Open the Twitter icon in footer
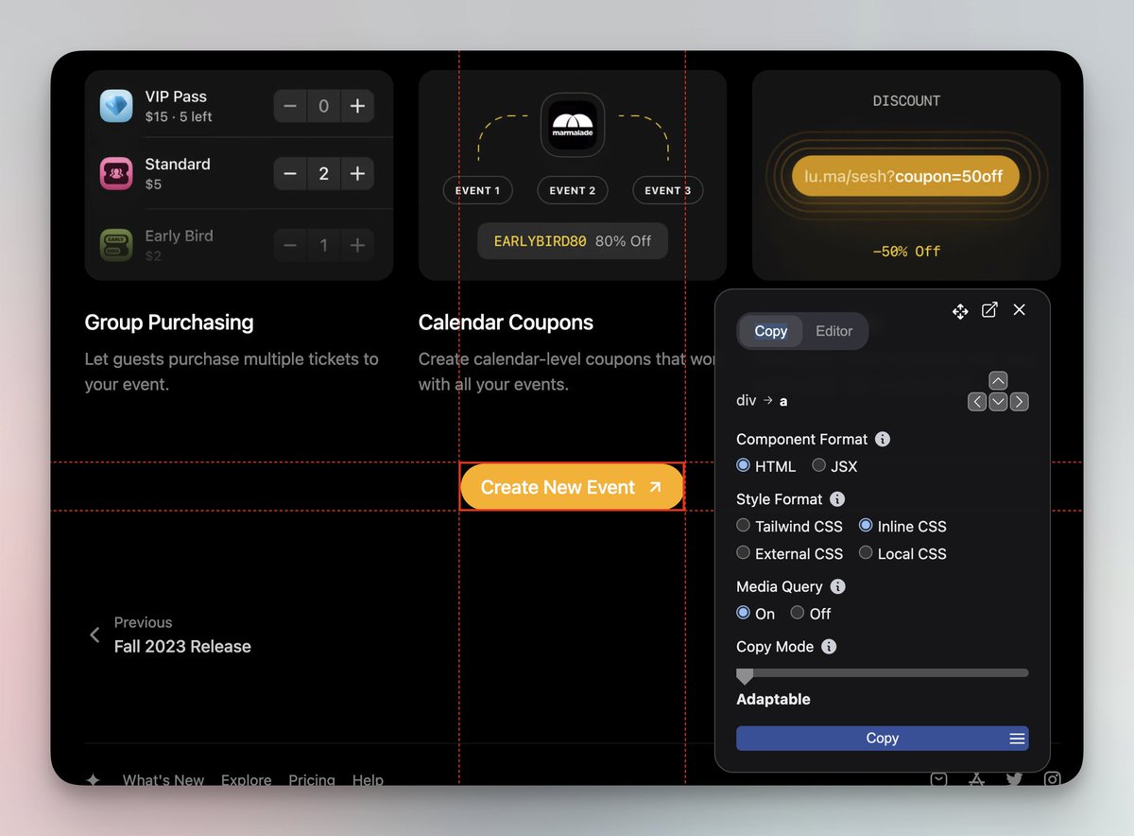Viewport: 1134px width, 836px height. [1014, 779]
